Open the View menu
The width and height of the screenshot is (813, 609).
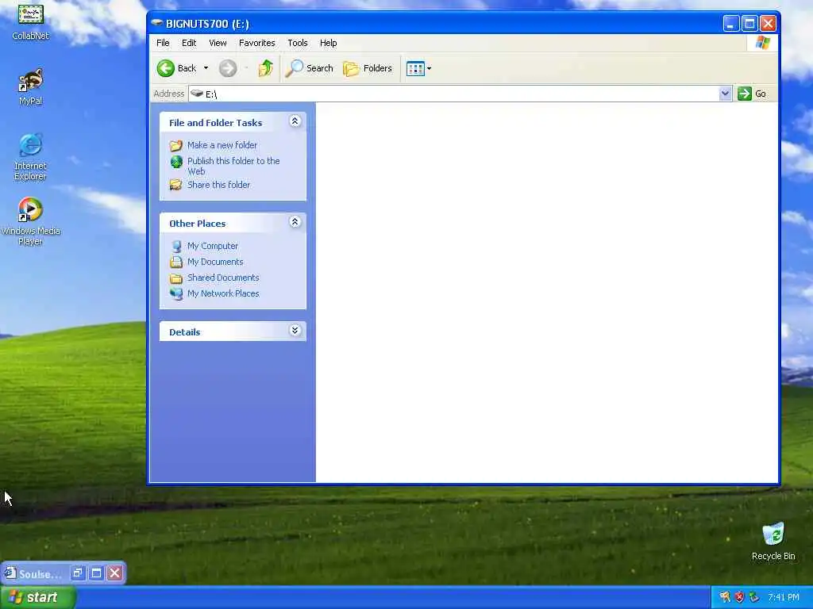coord(218,43)
